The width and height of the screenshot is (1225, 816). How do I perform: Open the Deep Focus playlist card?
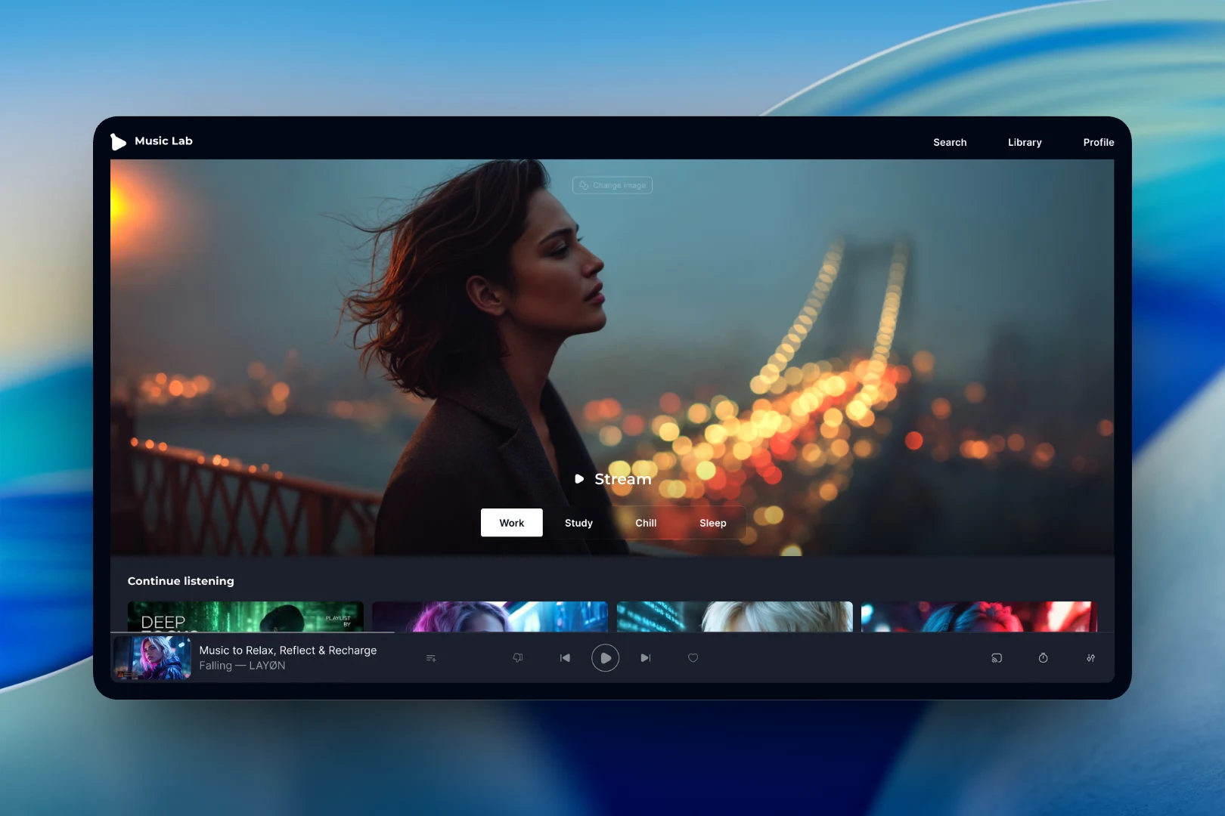click(x=246, y=617)
